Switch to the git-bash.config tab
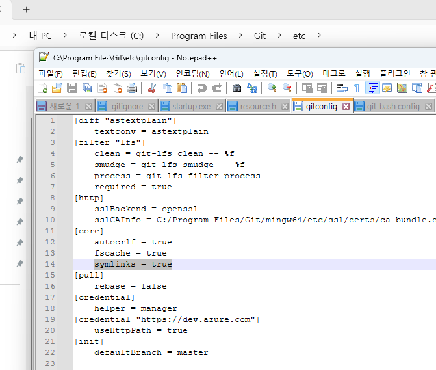The width and height of the screenshot is (436, 370). [x=393, y=106]
